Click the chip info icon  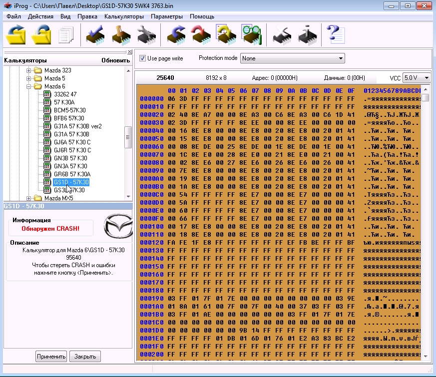(307, 35)
